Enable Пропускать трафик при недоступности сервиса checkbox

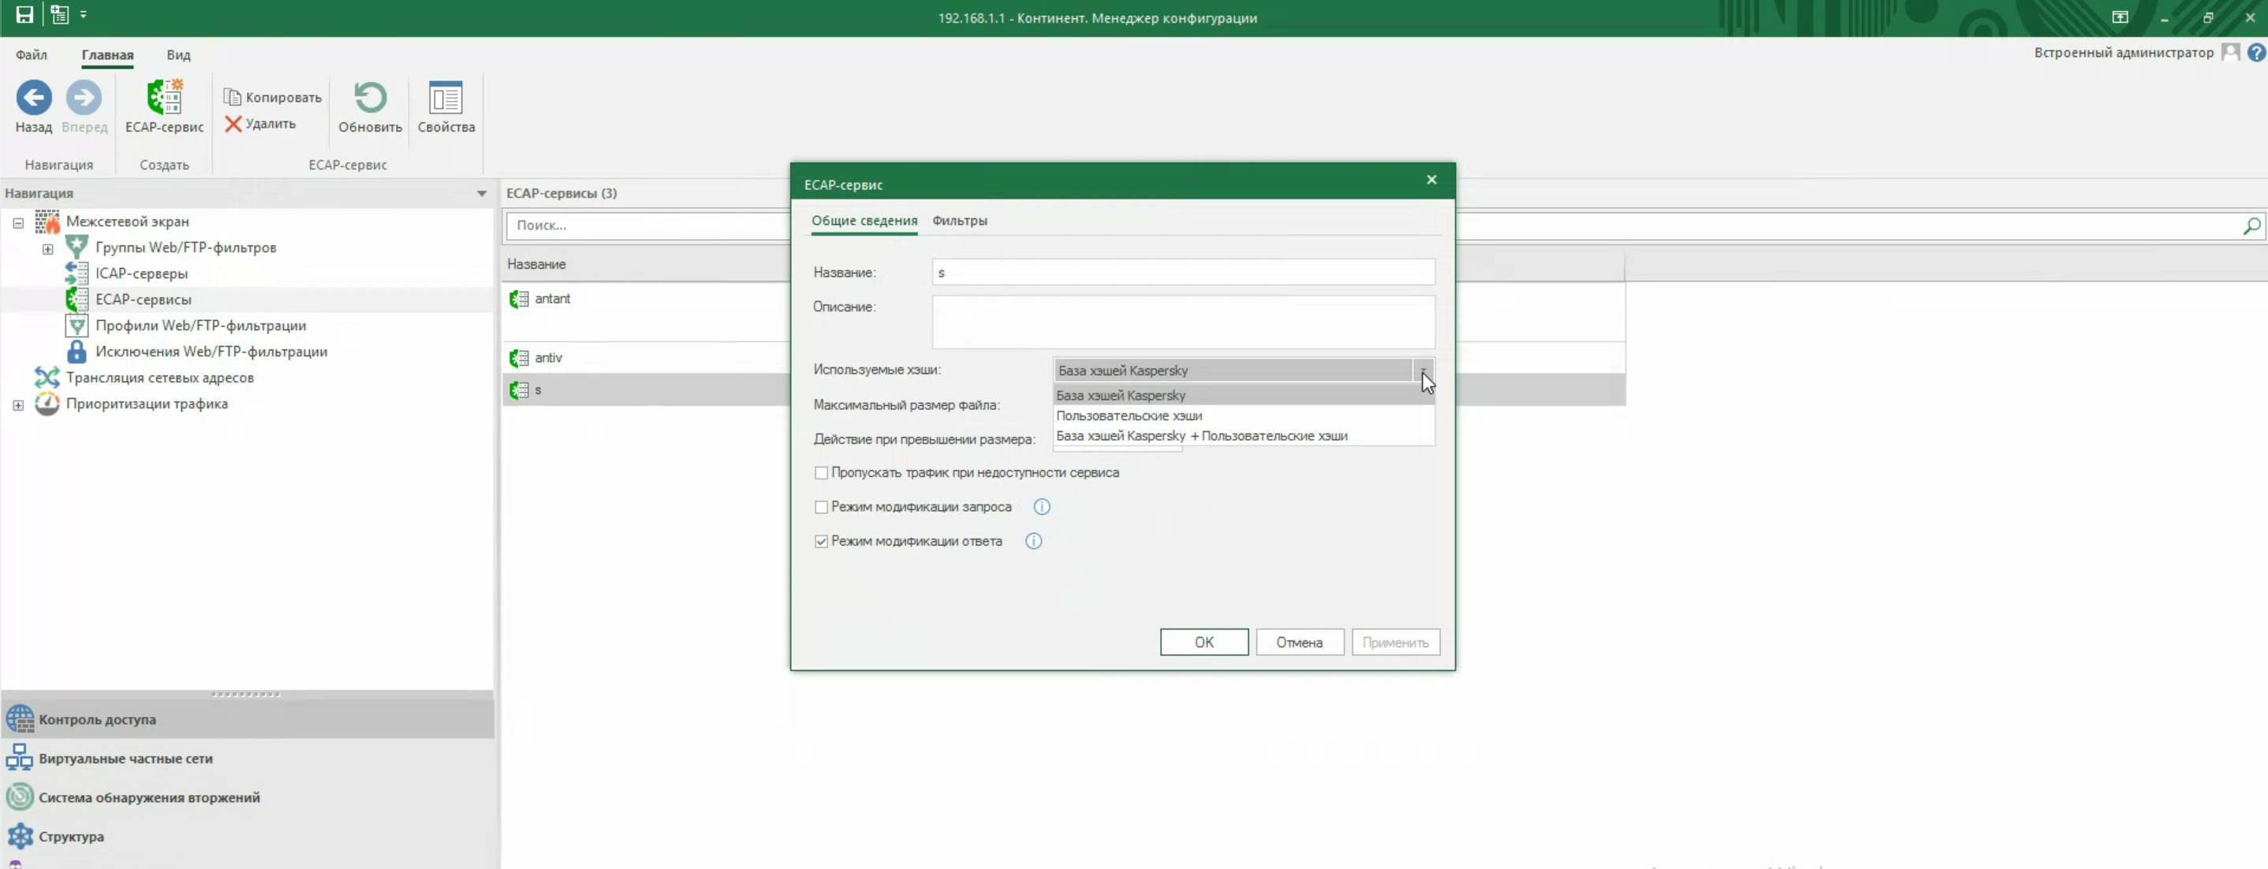(x=821, y=474)
